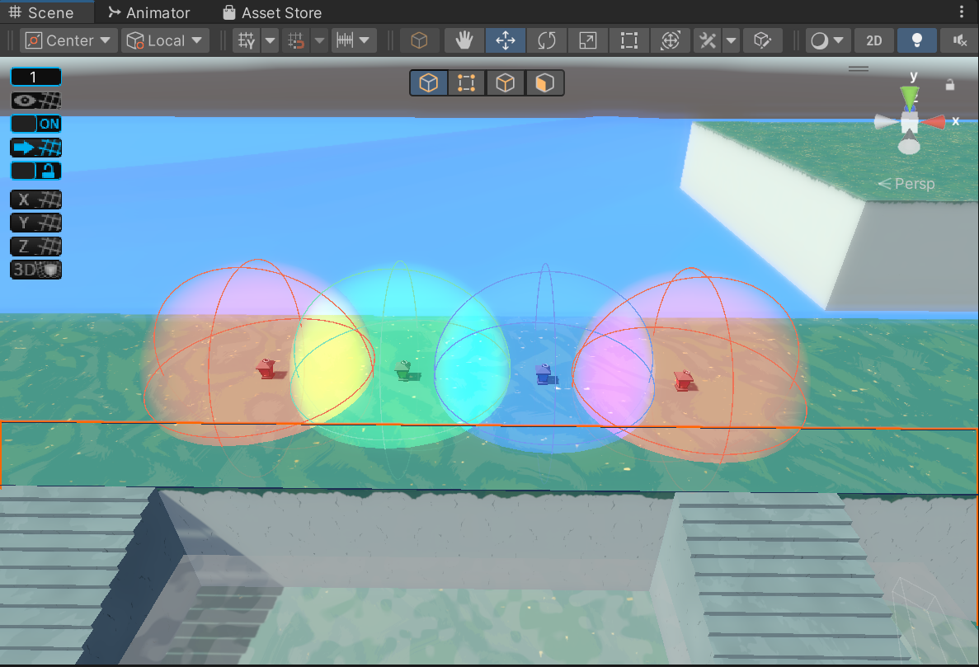The height and width of the screenshot is (667, 979).
Task: Toggle the scene gizmo rotation lock
Action: click(x=949, y=85)
